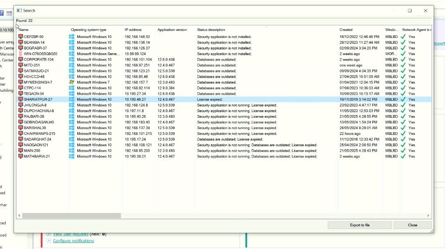Click 'License expired;' status of SHARIATPUR-27
445x249 pixels.
(210, 99)
